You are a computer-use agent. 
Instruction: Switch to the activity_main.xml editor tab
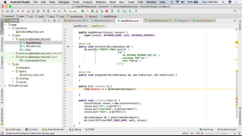[x=76, y=20]
